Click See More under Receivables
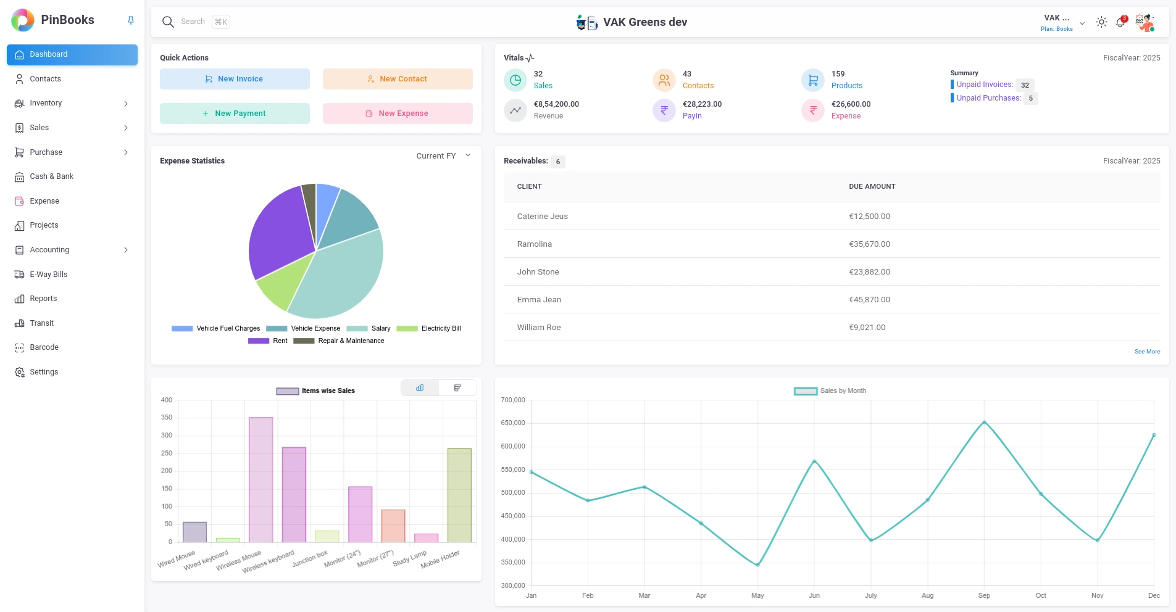The image size is (1176, 612). coord(1147,352)
